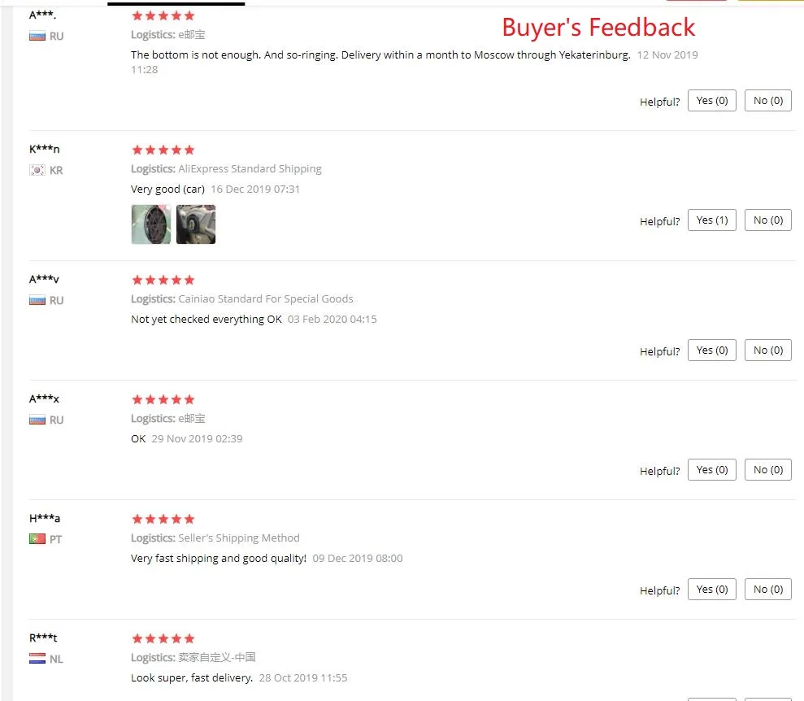Click the Portugal flag icon beside H***a
Viewport: 804px width, 701px height.
[37, 539]
